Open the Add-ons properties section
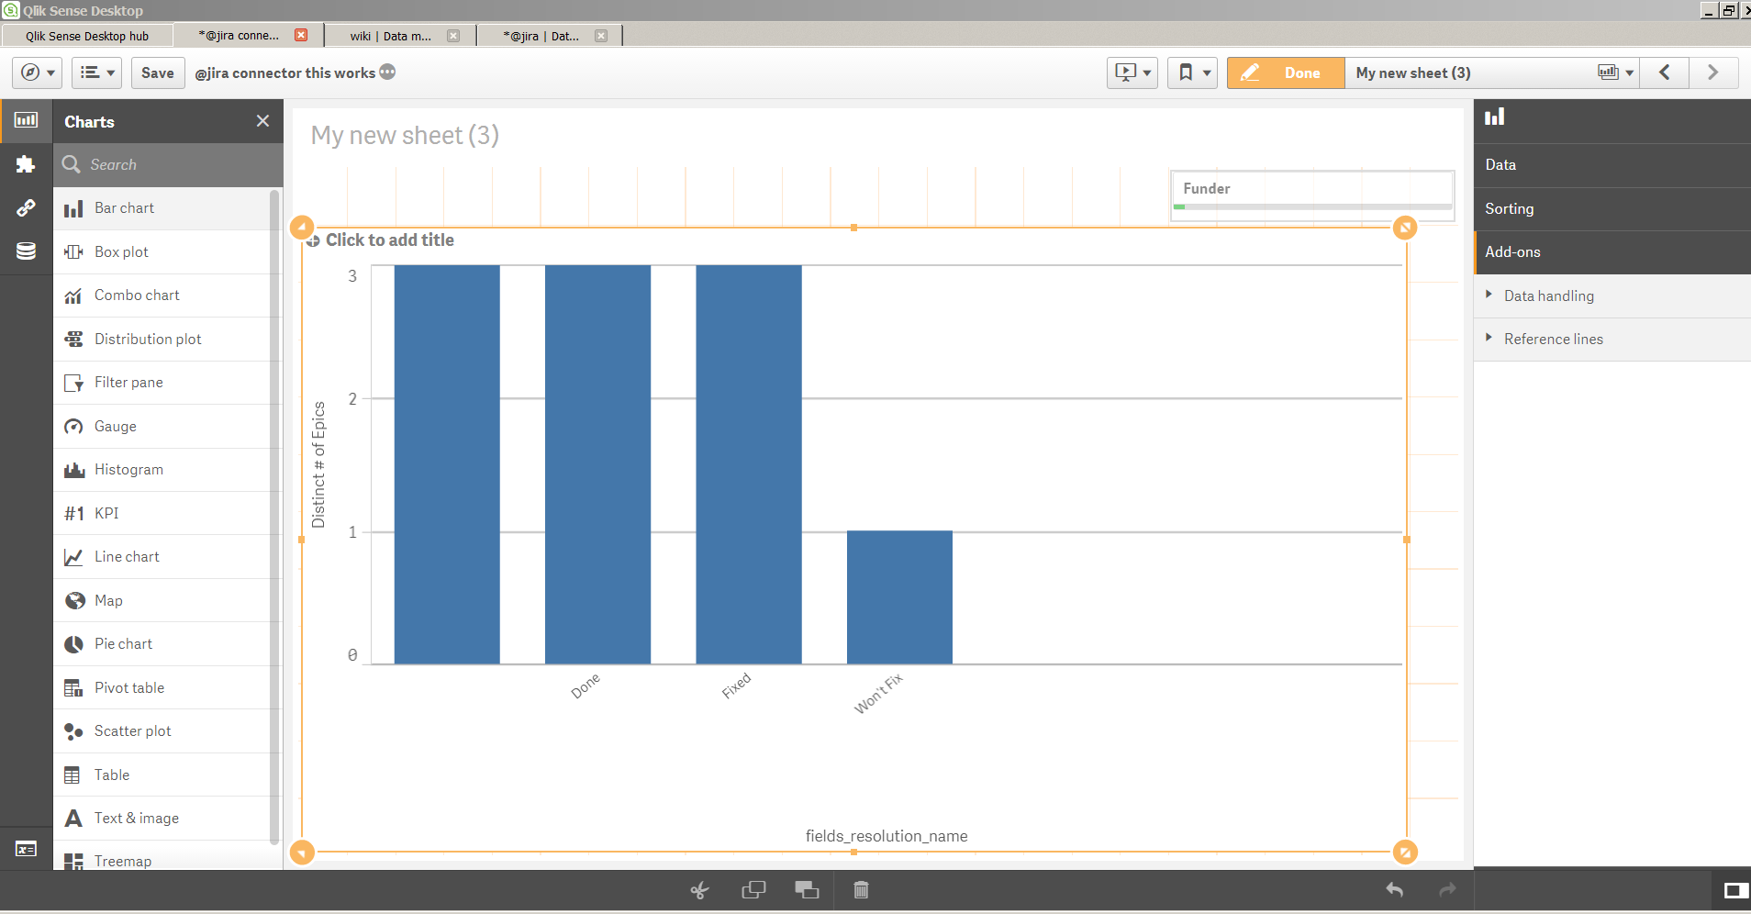The width and height of the screenshot is (1751, 914). [1612, 252]
